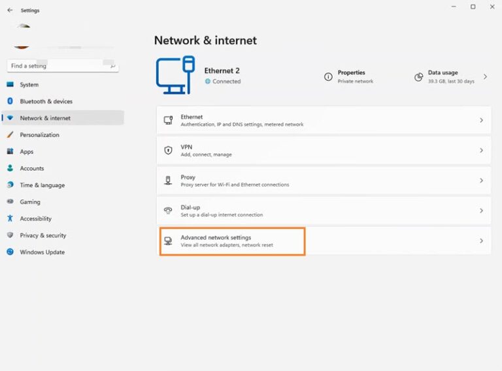Click the Accessibility figure icon
This screenshot has width=502, height=371.
point(10,218)
